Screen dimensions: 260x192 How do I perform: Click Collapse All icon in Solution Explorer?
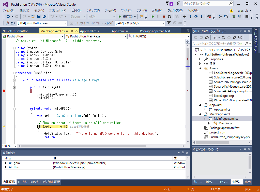point(235,37)
